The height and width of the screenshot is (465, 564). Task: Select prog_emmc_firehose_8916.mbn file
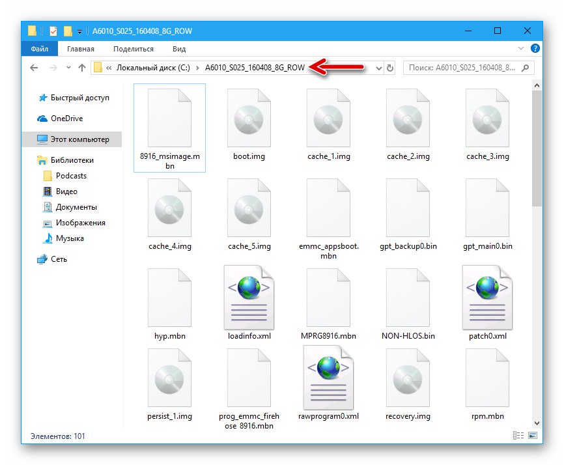coord(249,378)
